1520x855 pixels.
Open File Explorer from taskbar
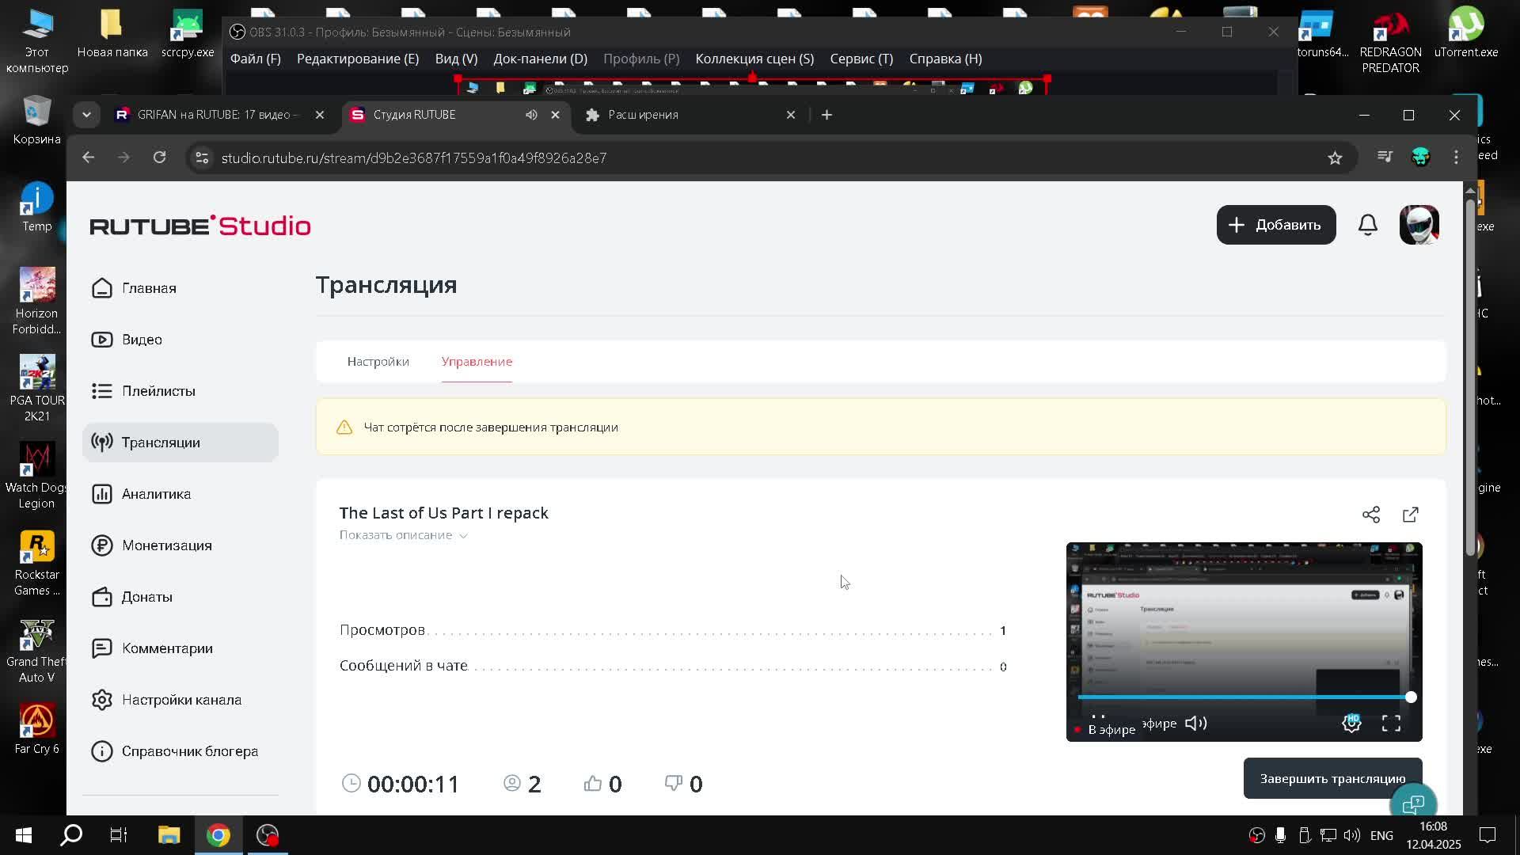169,835
